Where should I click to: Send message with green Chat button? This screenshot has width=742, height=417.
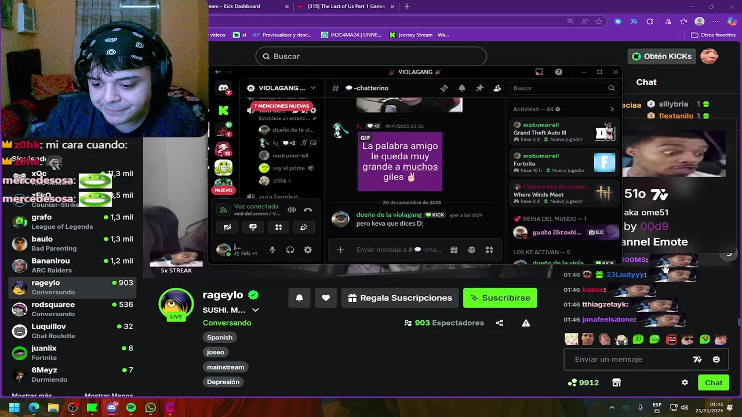(714, 382)
